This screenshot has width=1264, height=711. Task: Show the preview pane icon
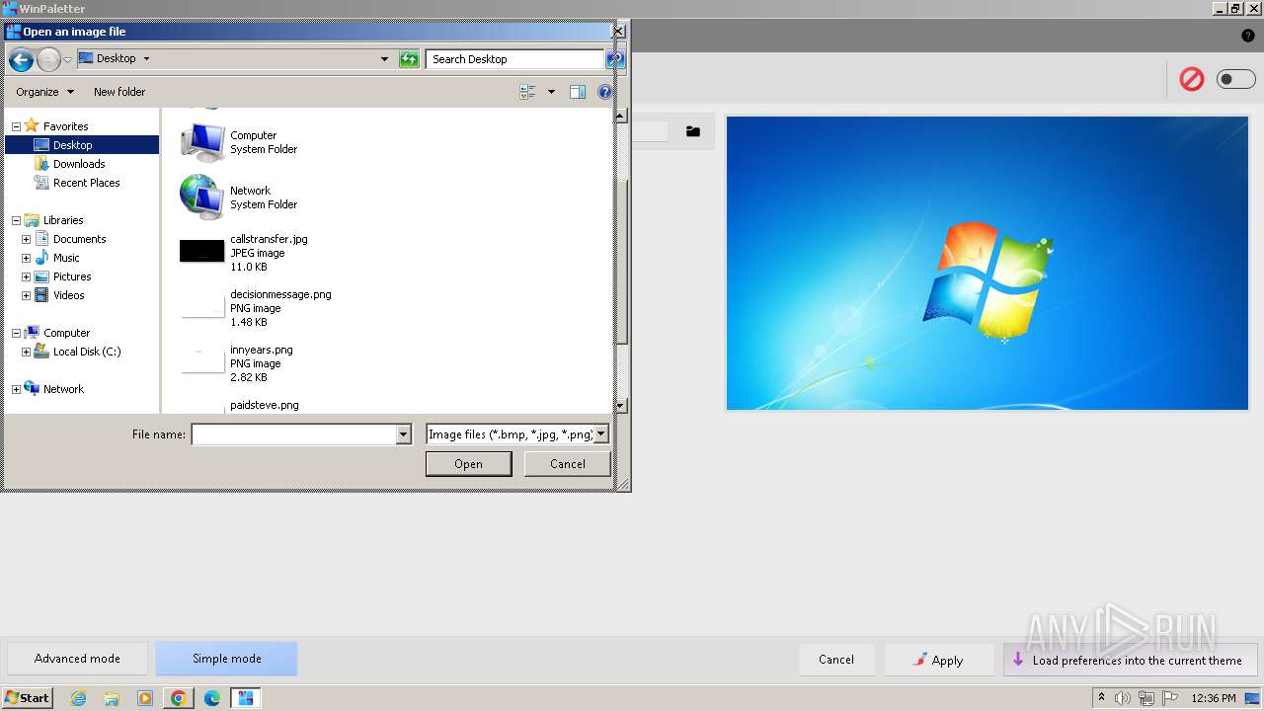578,92
